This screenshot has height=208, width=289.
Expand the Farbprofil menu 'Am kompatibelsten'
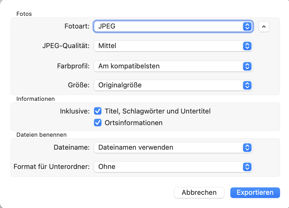pos(169,66)
